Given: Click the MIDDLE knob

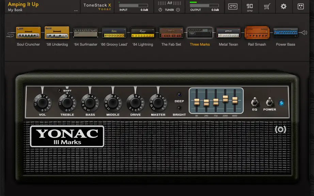Looking at the screenshot, I should tap(113, 103).
